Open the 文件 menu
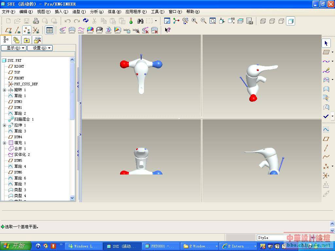Viewport: 335px width, 251px height. pos(9,11)
